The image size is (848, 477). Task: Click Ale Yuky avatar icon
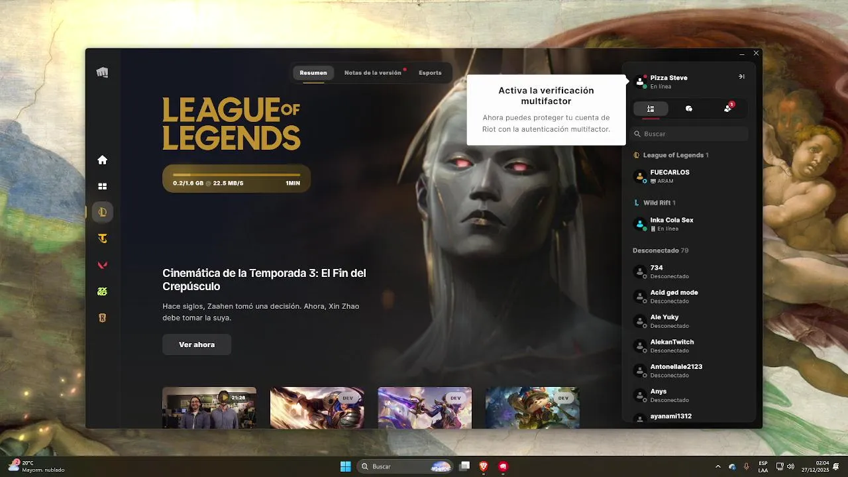coord(640,321)
